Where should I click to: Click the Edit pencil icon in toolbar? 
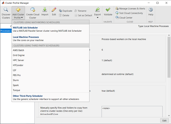coord(54,10)
